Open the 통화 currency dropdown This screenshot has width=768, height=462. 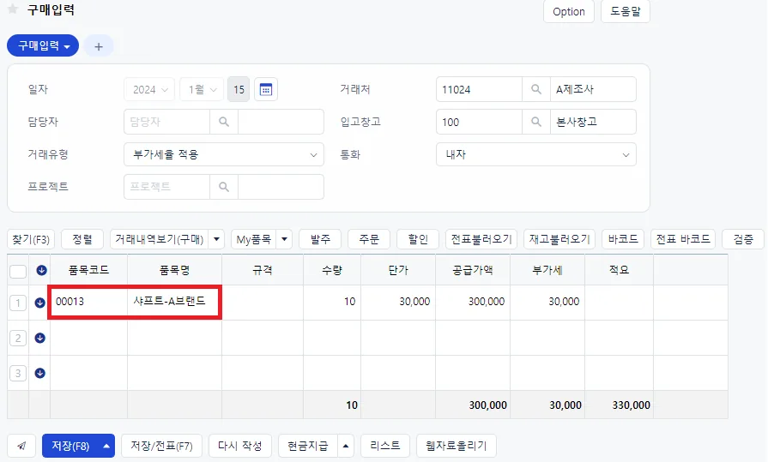[x=536, y=154]
